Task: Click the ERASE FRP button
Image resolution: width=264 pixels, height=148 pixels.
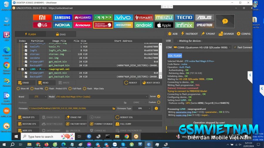Action: coord(76,117)
